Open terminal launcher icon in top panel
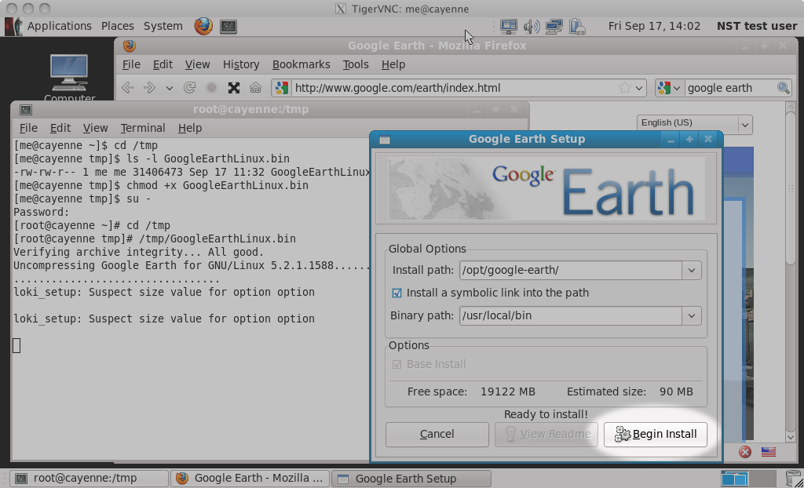Image resolution: width=804 pixels, height=488 pixels. [x=228, y=27]
